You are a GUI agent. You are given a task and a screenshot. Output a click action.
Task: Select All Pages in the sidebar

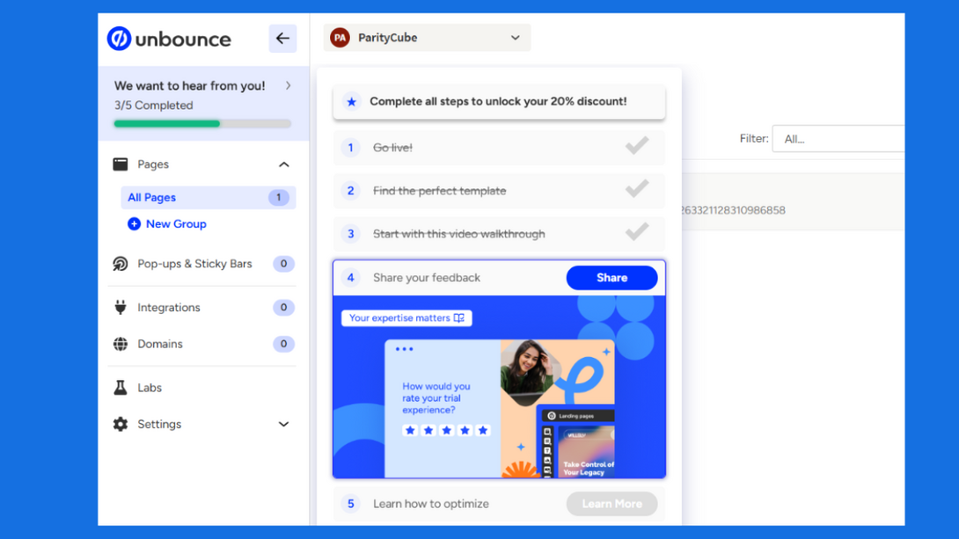pos(209,197)
